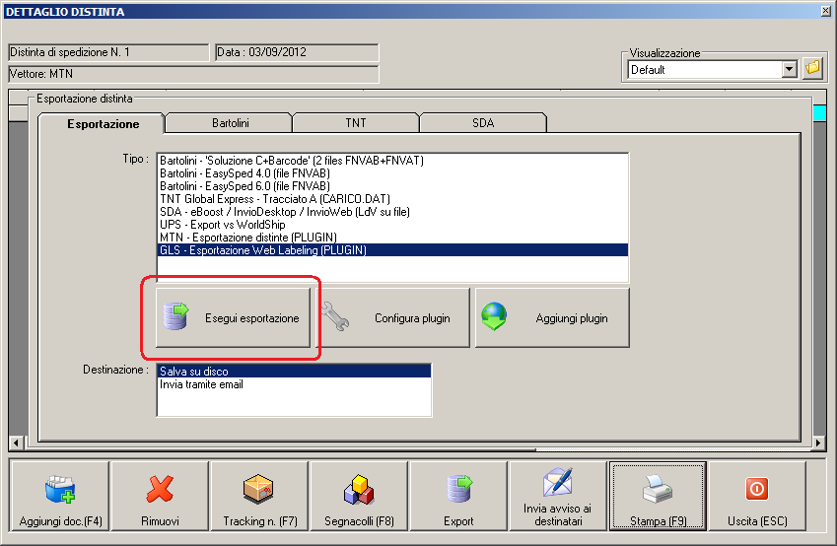
Task: Select Bartolini - EasySped 6.0 entry
Action: tap(392, 185)
